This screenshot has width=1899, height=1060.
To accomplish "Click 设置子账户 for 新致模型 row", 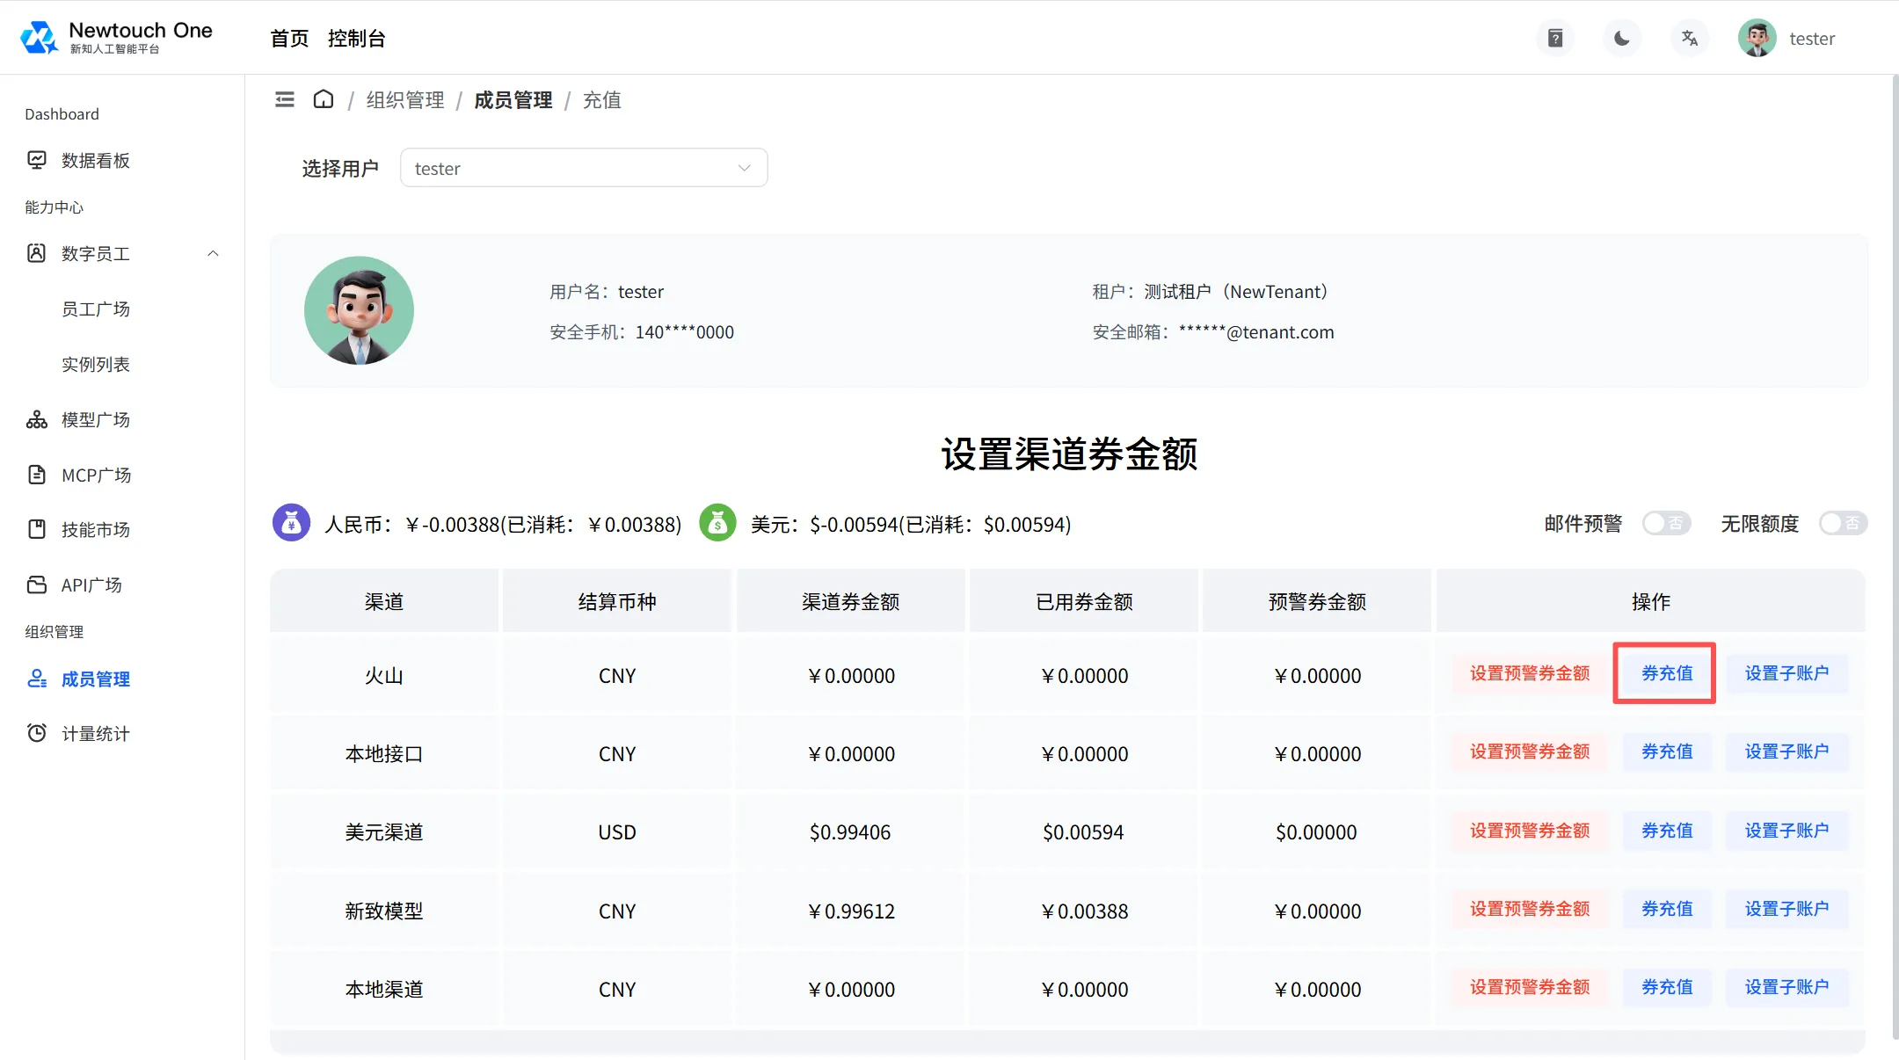I will [1786, 909].
